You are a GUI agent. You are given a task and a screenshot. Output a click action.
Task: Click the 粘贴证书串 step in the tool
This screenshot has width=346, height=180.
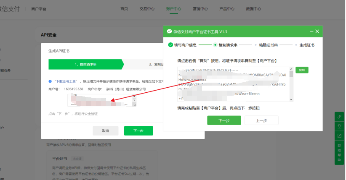click(x=268, y=45)
